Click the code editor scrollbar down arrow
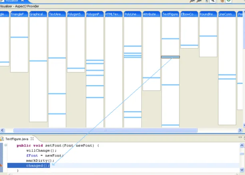This screenshot has width=245, height=175. coord(242,170)
